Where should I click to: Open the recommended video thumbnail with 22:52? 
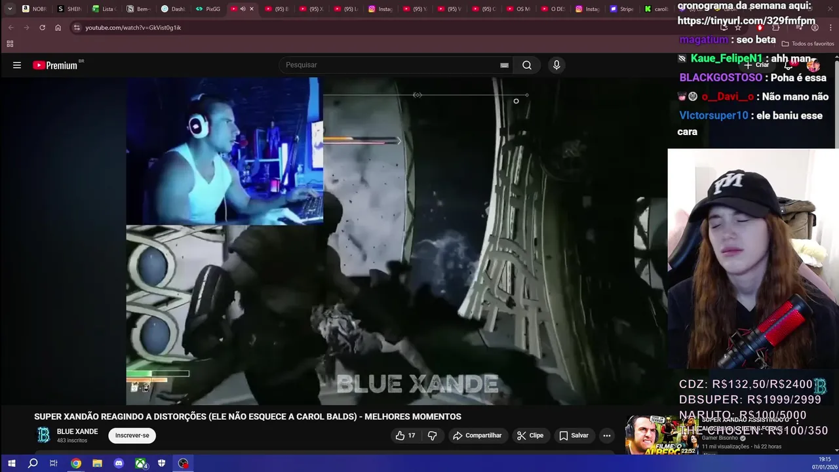pos(661,435)
